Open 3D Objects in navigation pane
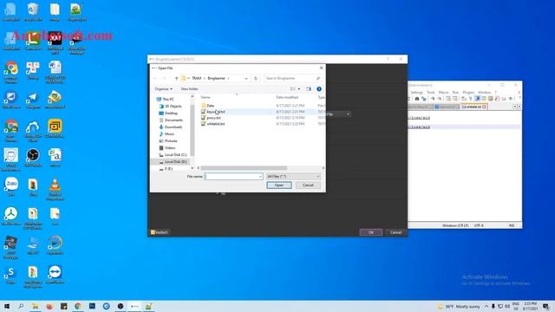Viewport: 555px width, 312px height. 170,106
